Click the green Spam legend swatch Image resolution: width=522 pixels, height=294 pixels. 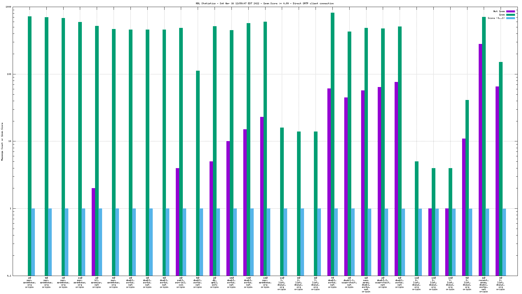click(x=510, y=15)
